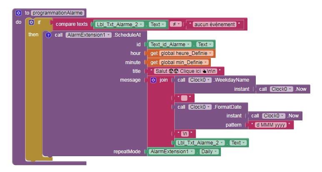Edit date pattern 'd MMM yyyy'
The width and height of the screenshot is (322, 172).
click(271, 125)
